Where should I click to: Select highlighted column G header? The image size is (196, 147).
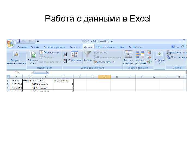click(105, 77)
